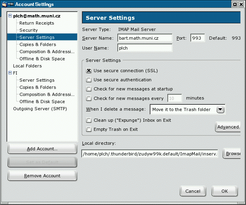Select Local Folders
This screenshot has width=246, height=205.
[27, 66]
